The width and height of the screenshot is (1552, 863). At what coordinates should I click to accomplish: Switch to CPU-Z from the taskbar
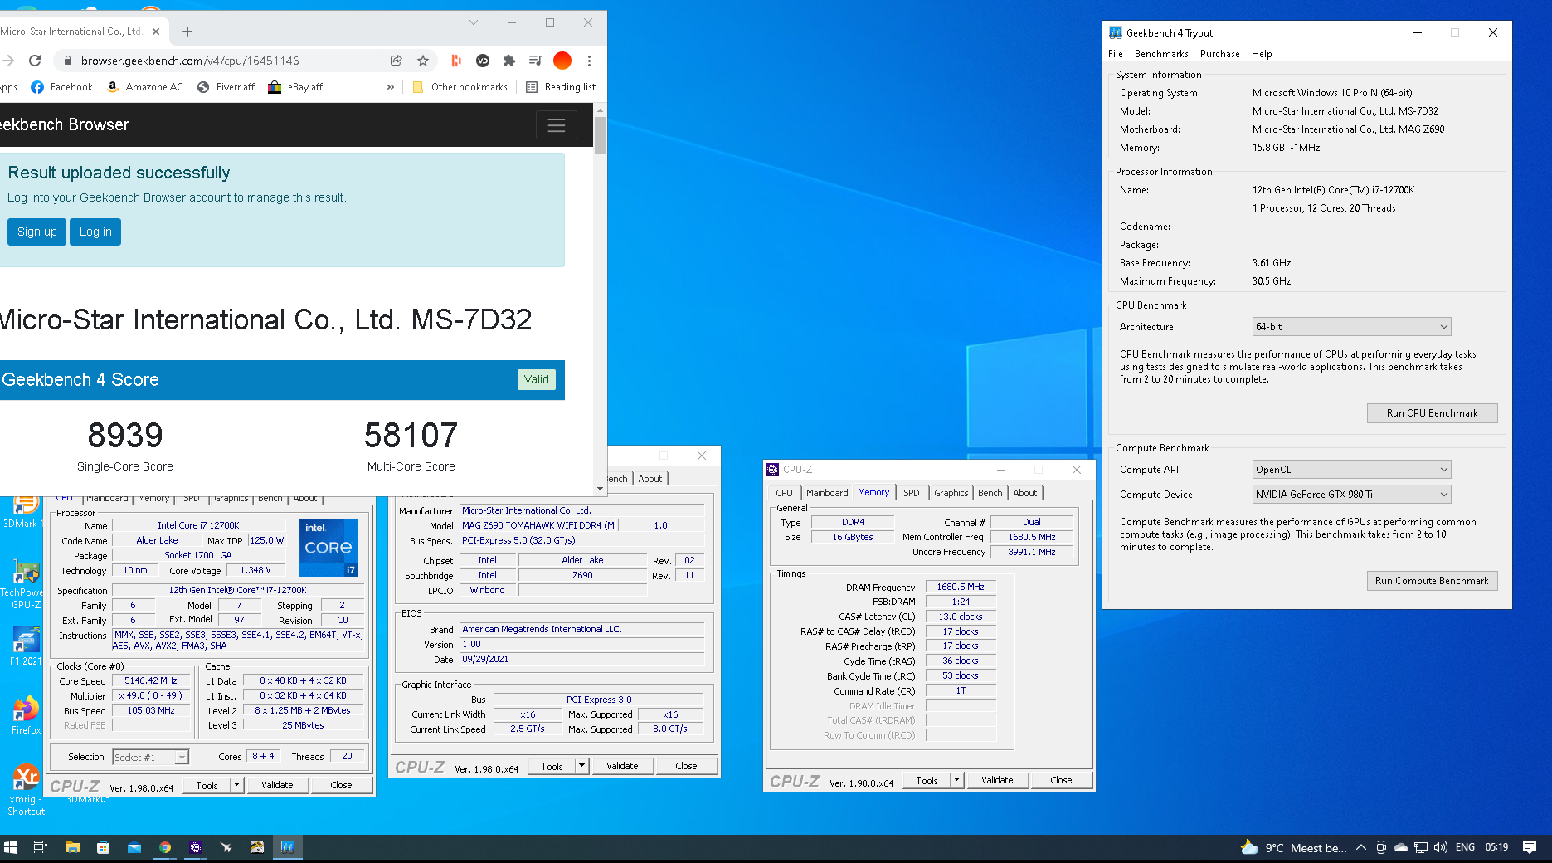click(196, 847)
